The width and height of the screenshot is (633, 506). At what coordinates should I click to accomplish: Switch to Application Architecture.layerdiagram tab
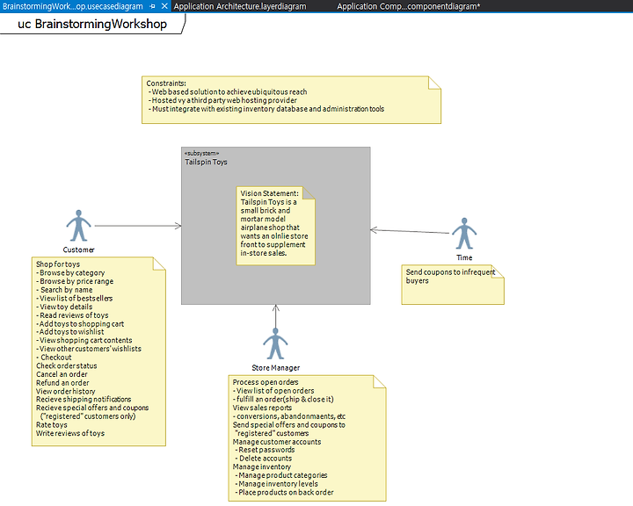coord(240,6)
